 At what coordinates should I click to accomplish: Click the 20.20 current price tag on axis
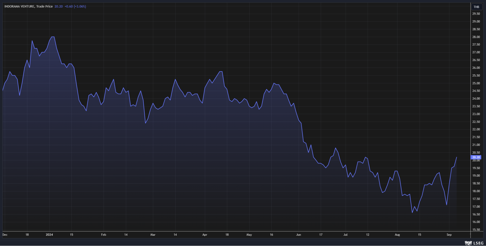476,157
